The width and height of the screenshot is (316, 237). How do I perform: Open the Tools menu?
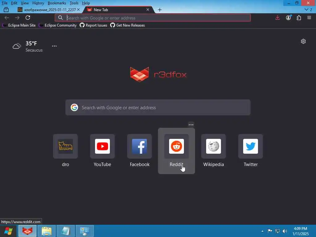pyautogui.click(x=74, y=3)
